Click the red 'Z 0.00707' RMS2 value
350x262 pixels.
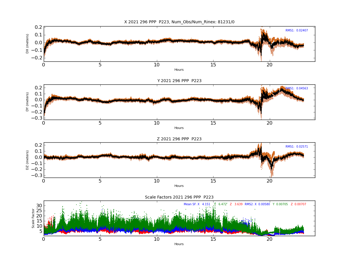pos(298,204)
